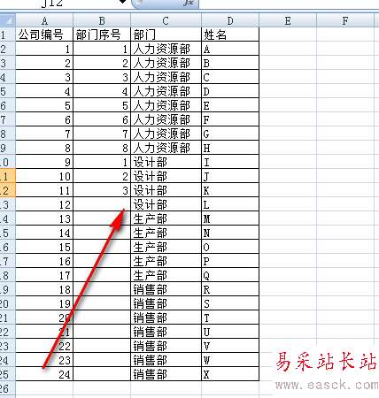The width and height of the screenshot is (379, 398).
Task: Select name cell E in 姓名 column
Action: point(230,105)
